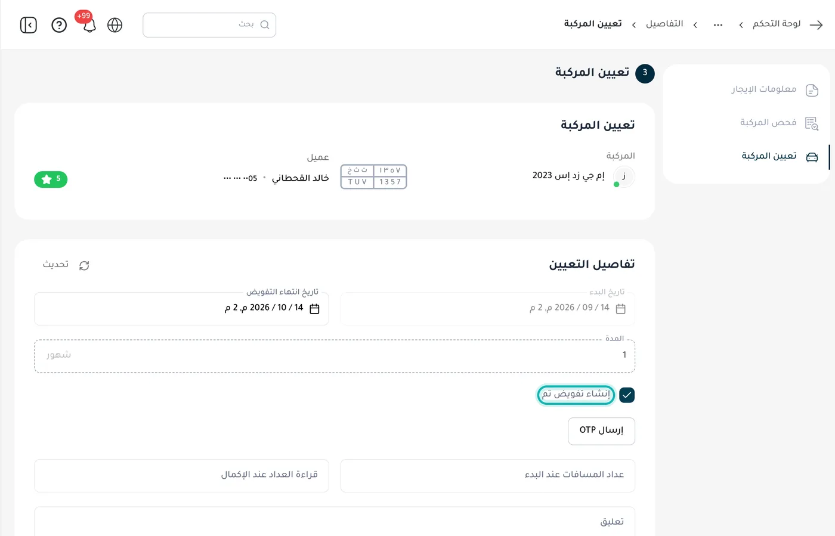
Task: Open the help question mark icon
Action: 59,25
